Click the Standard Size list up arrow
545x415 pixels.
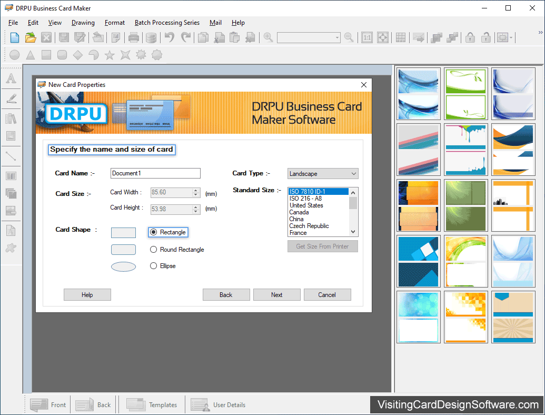[353, 193]
